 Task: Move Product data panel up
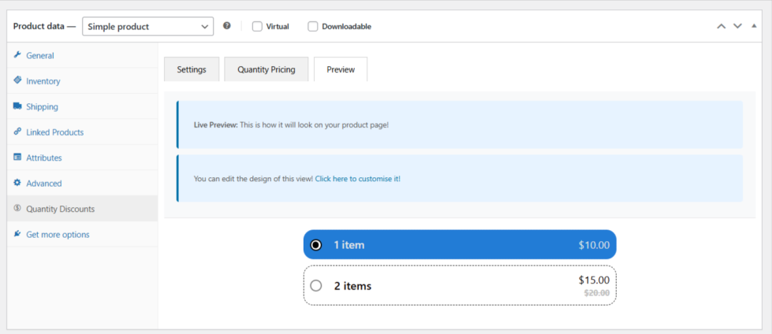point(721,26)
